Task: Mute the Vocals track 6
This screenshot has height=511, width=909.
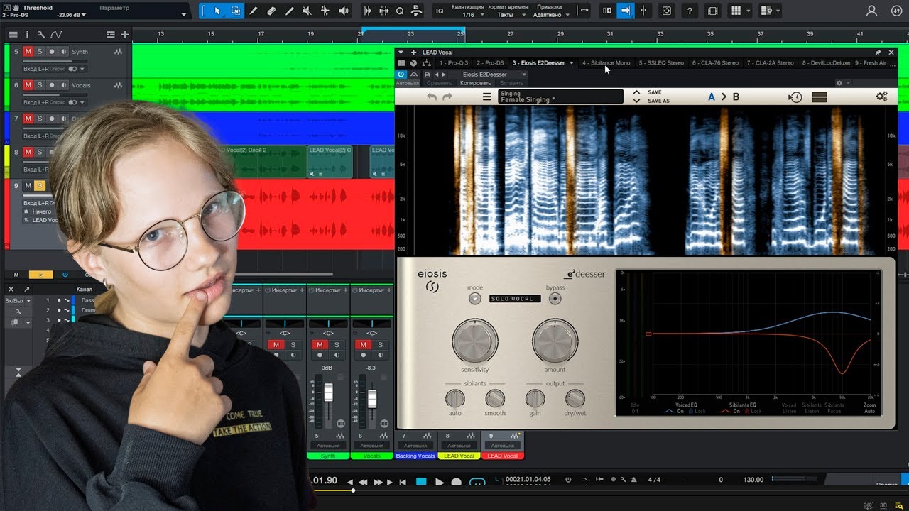Action: [28, 85]
